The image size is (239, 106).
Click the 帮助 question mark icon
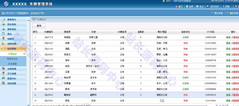(223, 7)
